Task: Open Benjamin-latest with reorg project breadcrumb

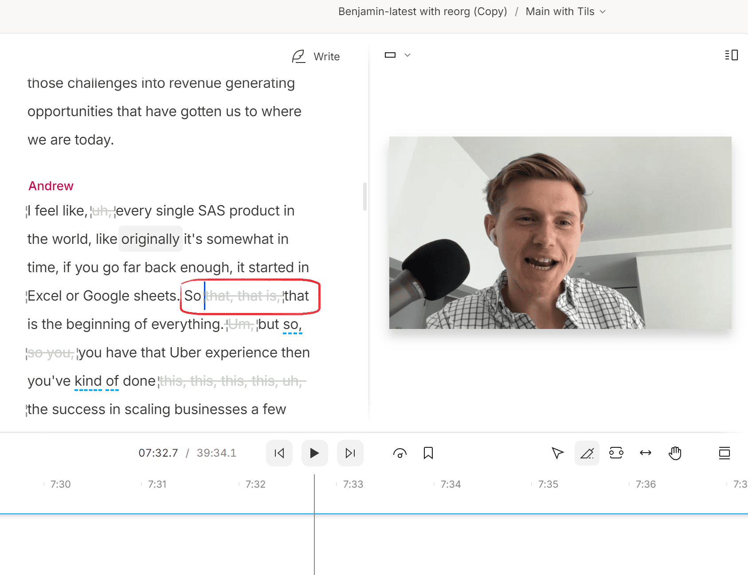Action: 422,12
